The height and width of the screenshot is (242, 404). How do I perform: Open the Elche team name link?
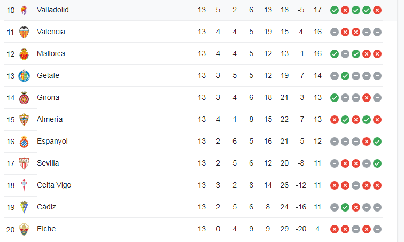pos(46,229)
